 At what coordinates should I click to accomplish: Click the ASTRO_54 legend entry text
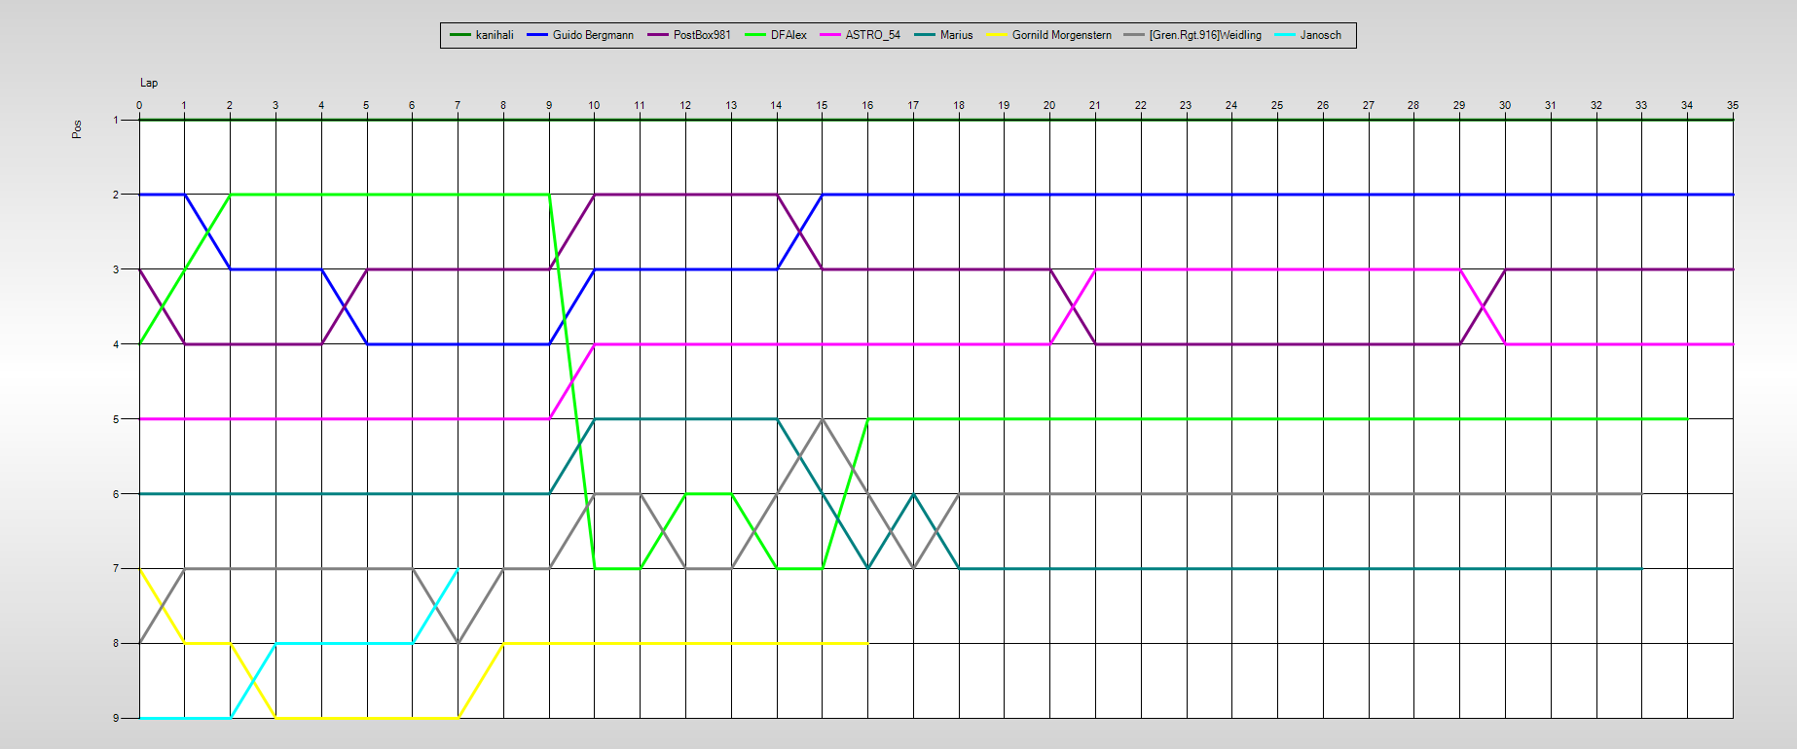[872, 35]
